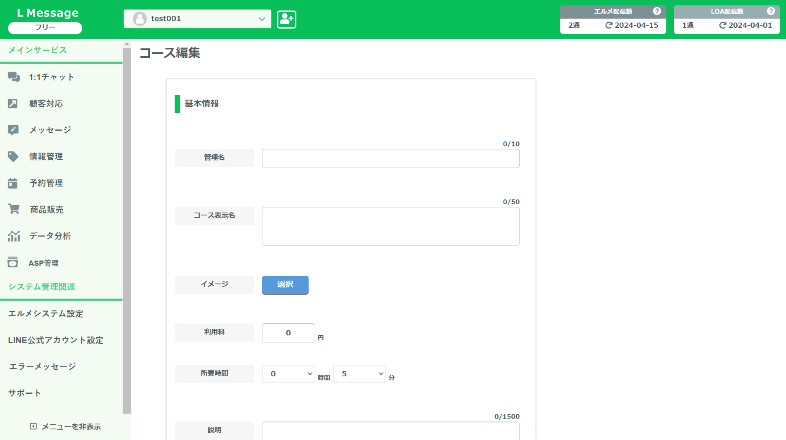
Task: Click the 1:1 chat speech bubbles icon
Action: 14,77
